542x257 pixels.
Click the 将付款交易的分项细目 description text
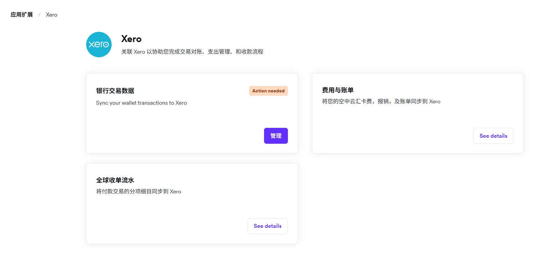pyautogui.click(x=138, y=191)
